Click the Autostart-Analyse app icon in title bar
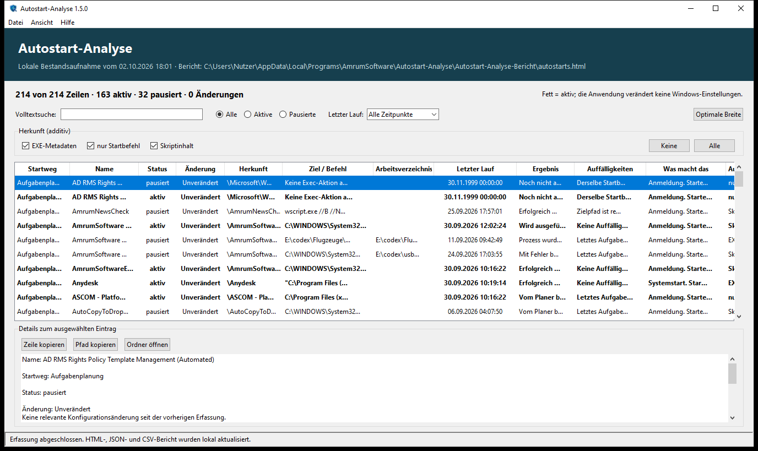Screen dimensions: 758x451 tap(13, 8)
